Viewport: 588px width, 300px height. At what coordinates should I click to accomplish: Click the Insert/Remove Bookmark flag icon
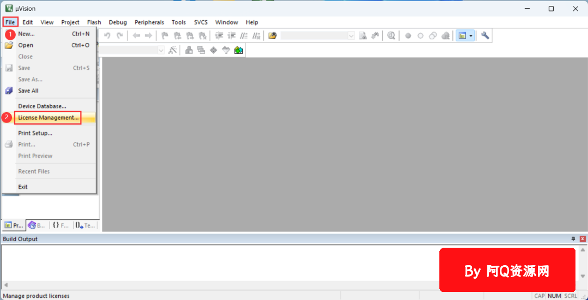(164, 35)
